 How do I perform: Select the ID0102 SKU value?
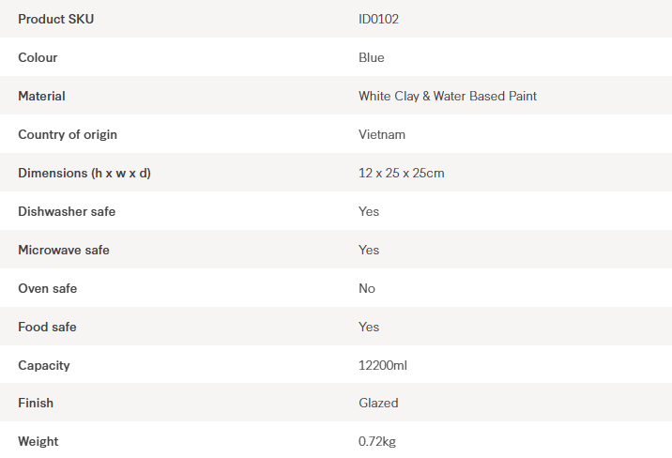378,19
